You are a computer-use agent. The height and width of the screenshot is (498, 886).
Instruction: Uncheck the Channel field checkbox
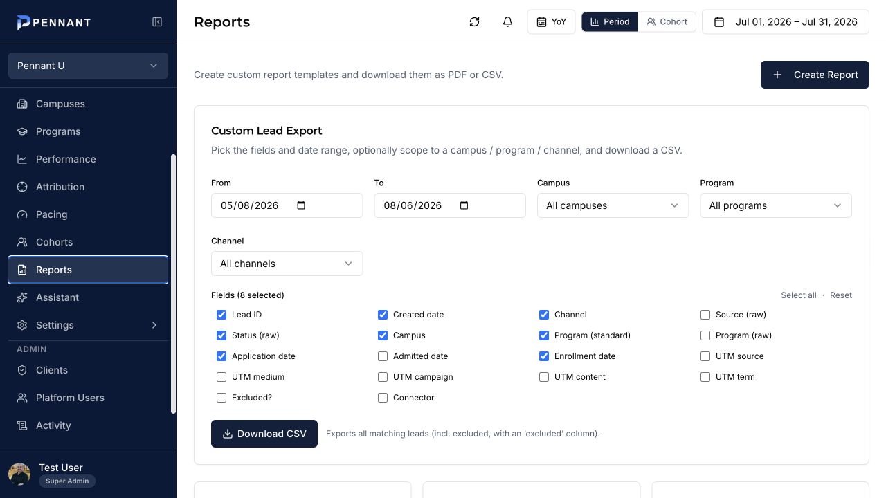click(544, 315)
